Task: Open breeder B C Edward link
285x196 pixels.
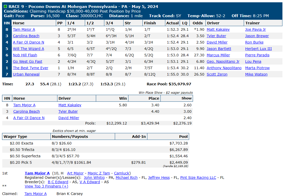Action: (x=58, y=182)
